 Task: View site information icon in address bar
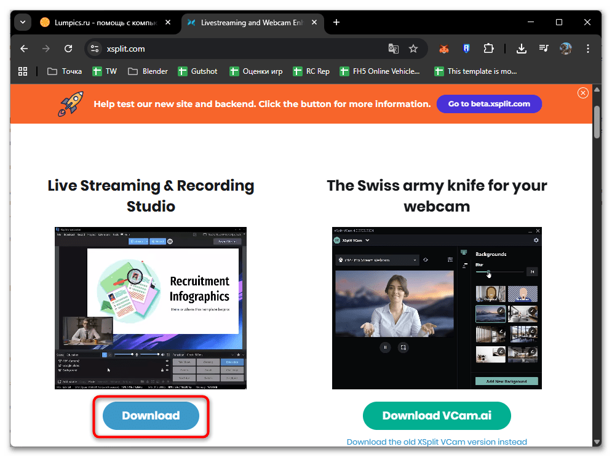[x=95, y=49]
